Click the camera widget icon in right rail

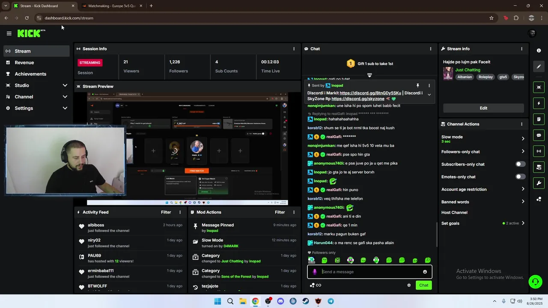pyautogui.click(x=539, y=167)
